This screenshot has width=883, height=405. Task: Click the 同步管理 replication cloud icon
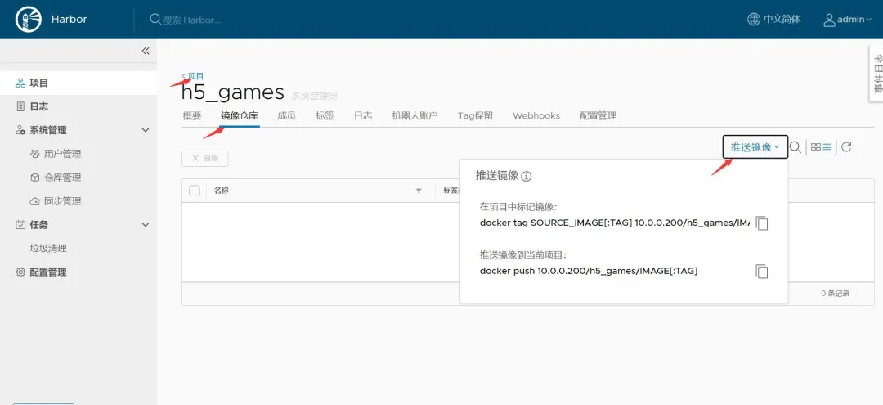pyautogui.click(x=35, y=201)
